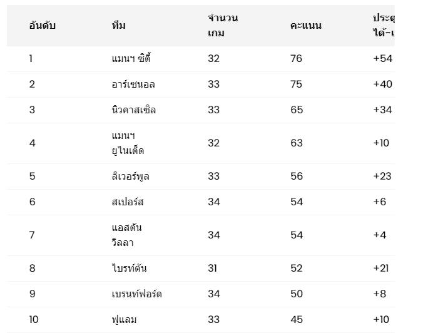Click the +23 goal difference for ลิเวอร์พูล
The image size is (428, 333).
point(382,176)
